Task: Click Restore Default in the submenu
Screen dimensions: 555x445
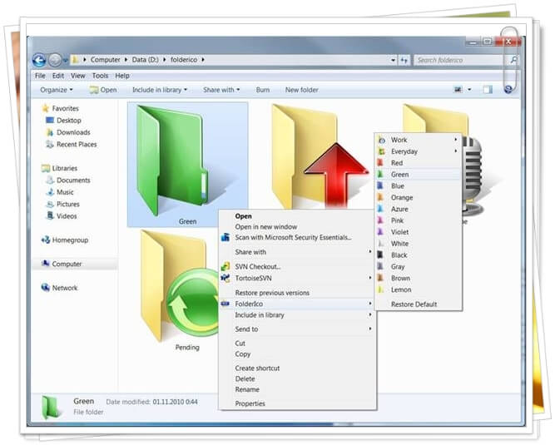Action: pyautogui.click(x=419, y=304)
